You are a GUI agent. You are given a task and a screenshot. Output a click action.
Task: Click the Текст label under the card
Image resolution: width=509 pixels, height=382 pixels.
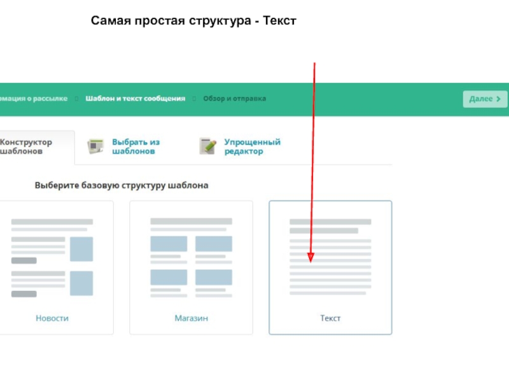[x=330, y=318]
